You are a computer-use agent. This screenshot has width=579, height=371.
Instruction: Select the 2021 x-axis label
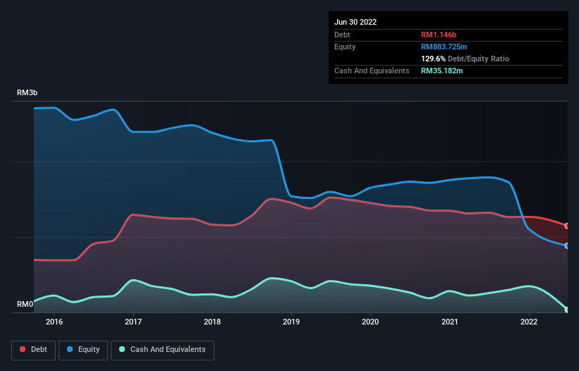(x=450, y=322)
